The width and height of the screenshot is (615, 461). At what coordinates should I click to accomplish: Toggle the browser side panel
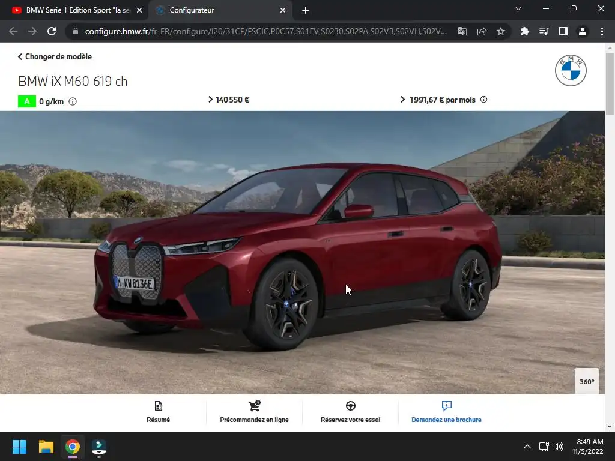(x=563, y=31)
